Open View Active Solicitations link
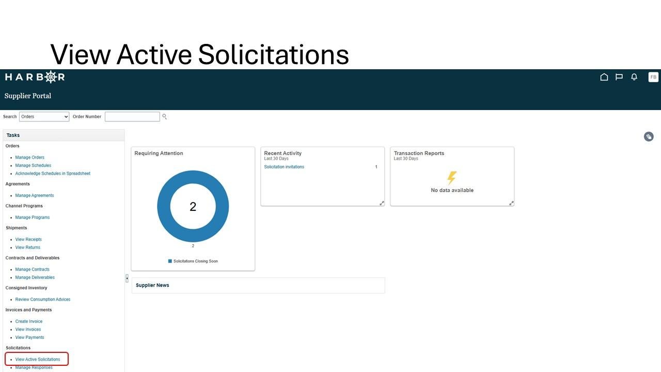This screenshot has height=372, width=661. tap(38, 359)
